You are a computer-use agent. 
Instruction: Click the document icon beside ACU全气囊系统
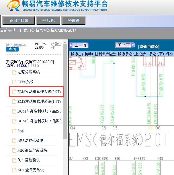(x=14, y=170)
